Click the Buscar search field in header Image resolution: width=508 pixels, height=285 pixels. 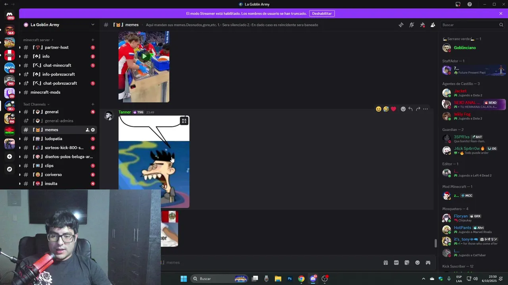point(472,25)
